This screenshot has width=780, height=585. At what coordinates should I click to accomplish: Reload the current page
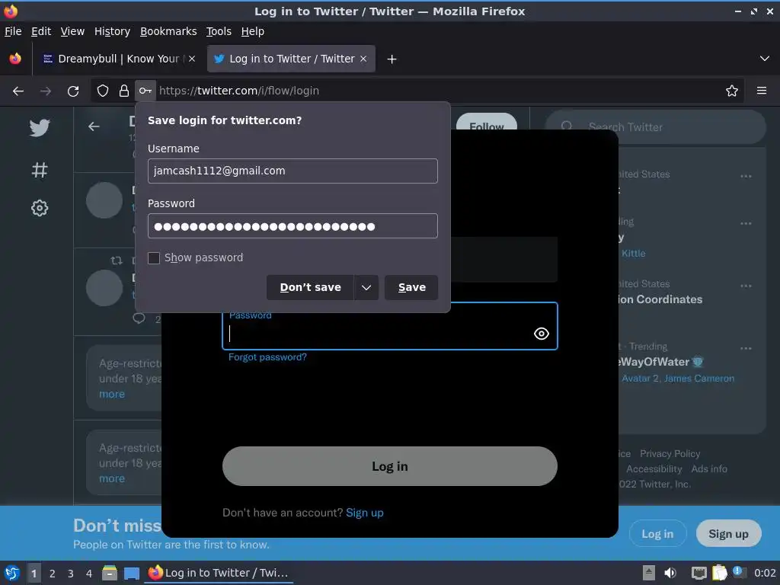click(73, 91)
